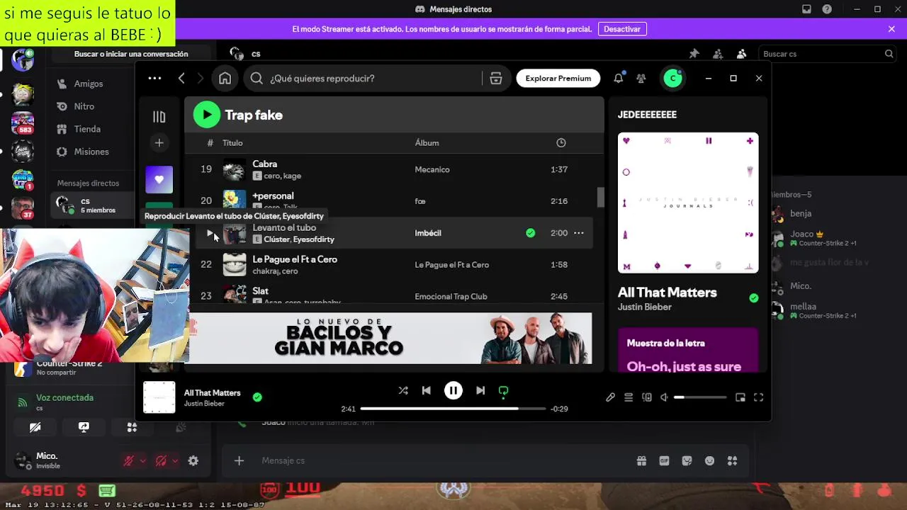Screen dimensions: 907x510
Task: Open the Imbécil album link
Action: (428, 233)
